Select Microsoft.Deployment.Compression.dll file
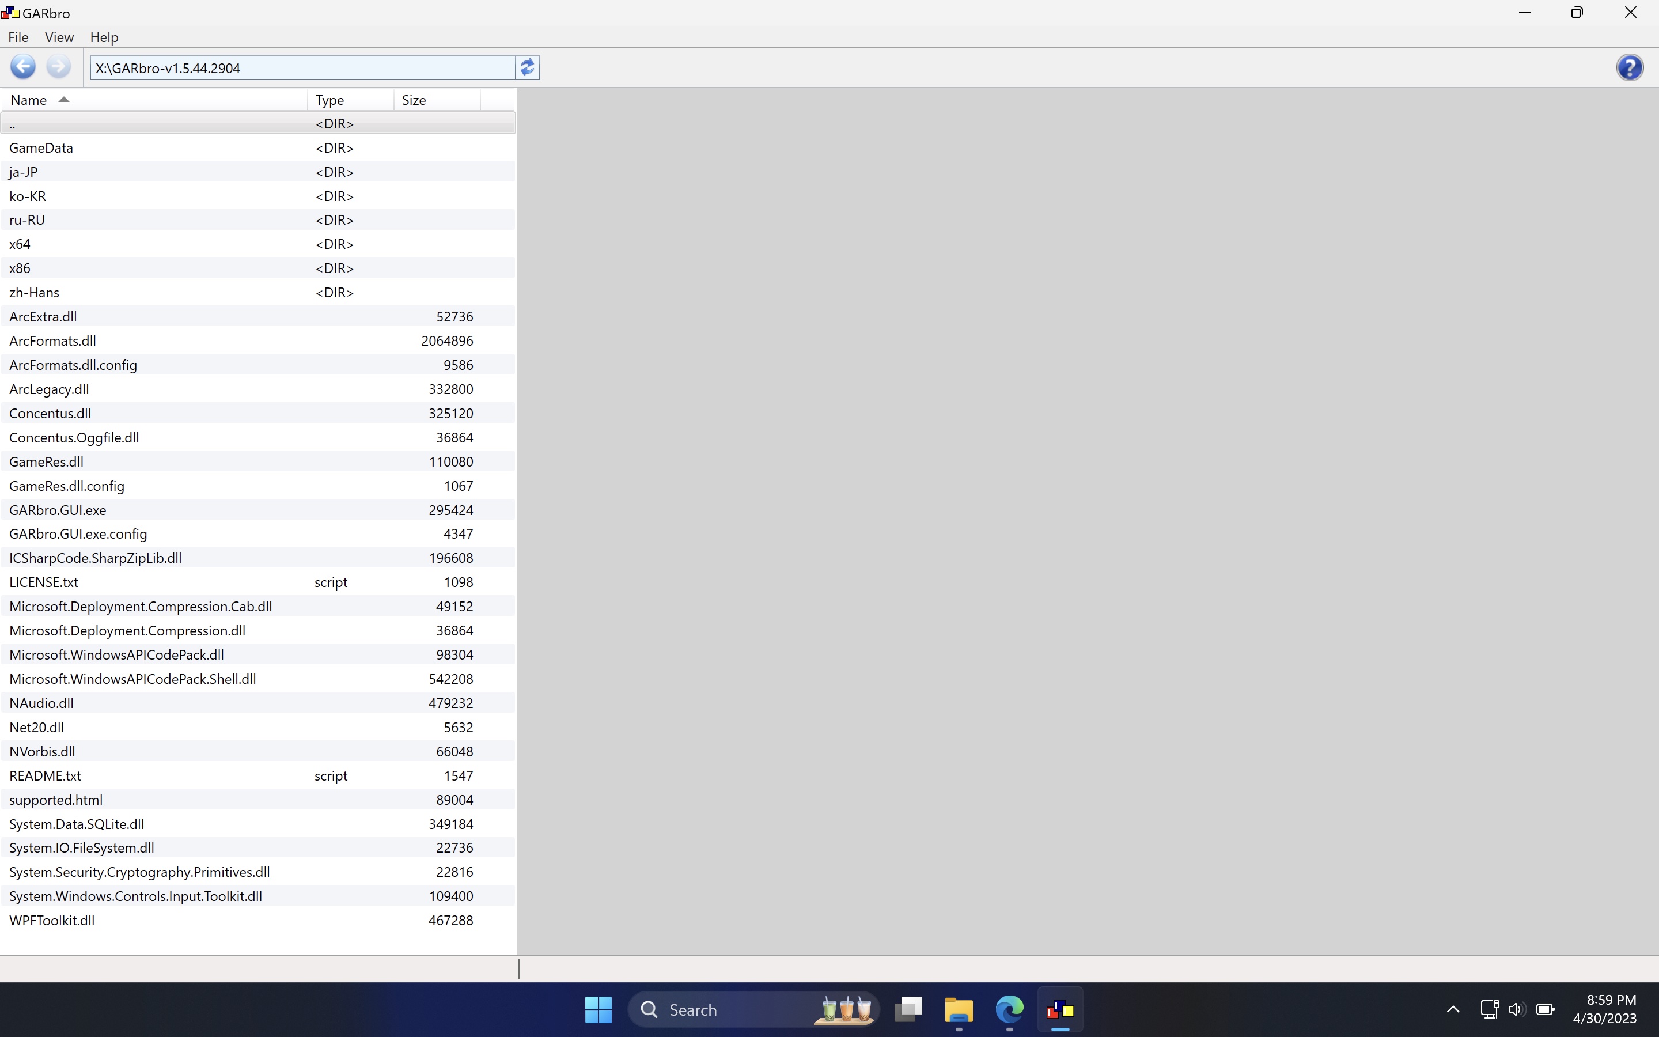Image resolution: width=1659 pixels, height=1037 pixels. [x=257, y=630]
